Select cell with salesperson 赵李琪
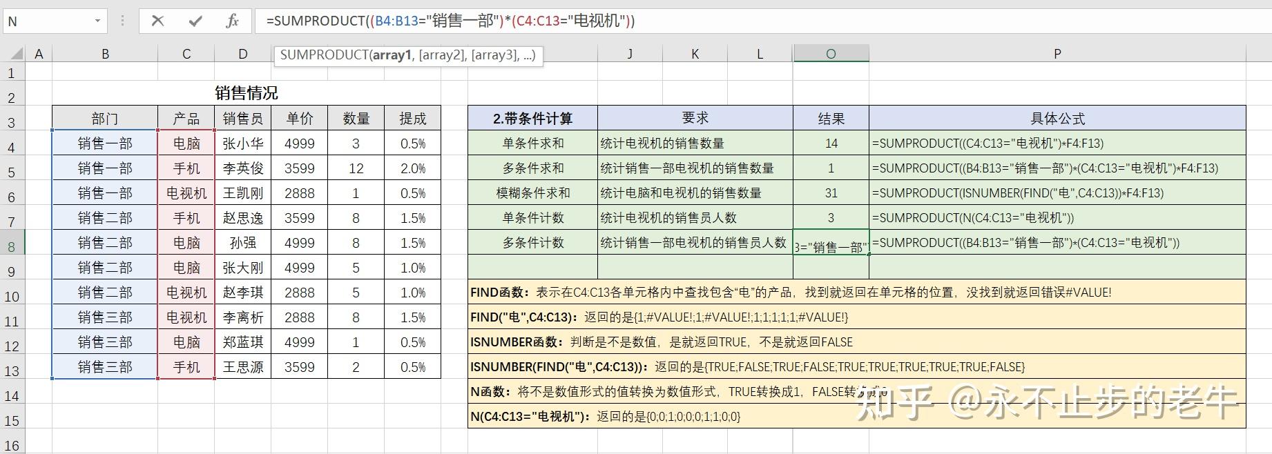Screen dimensions: 1272x454 [243, 293]
